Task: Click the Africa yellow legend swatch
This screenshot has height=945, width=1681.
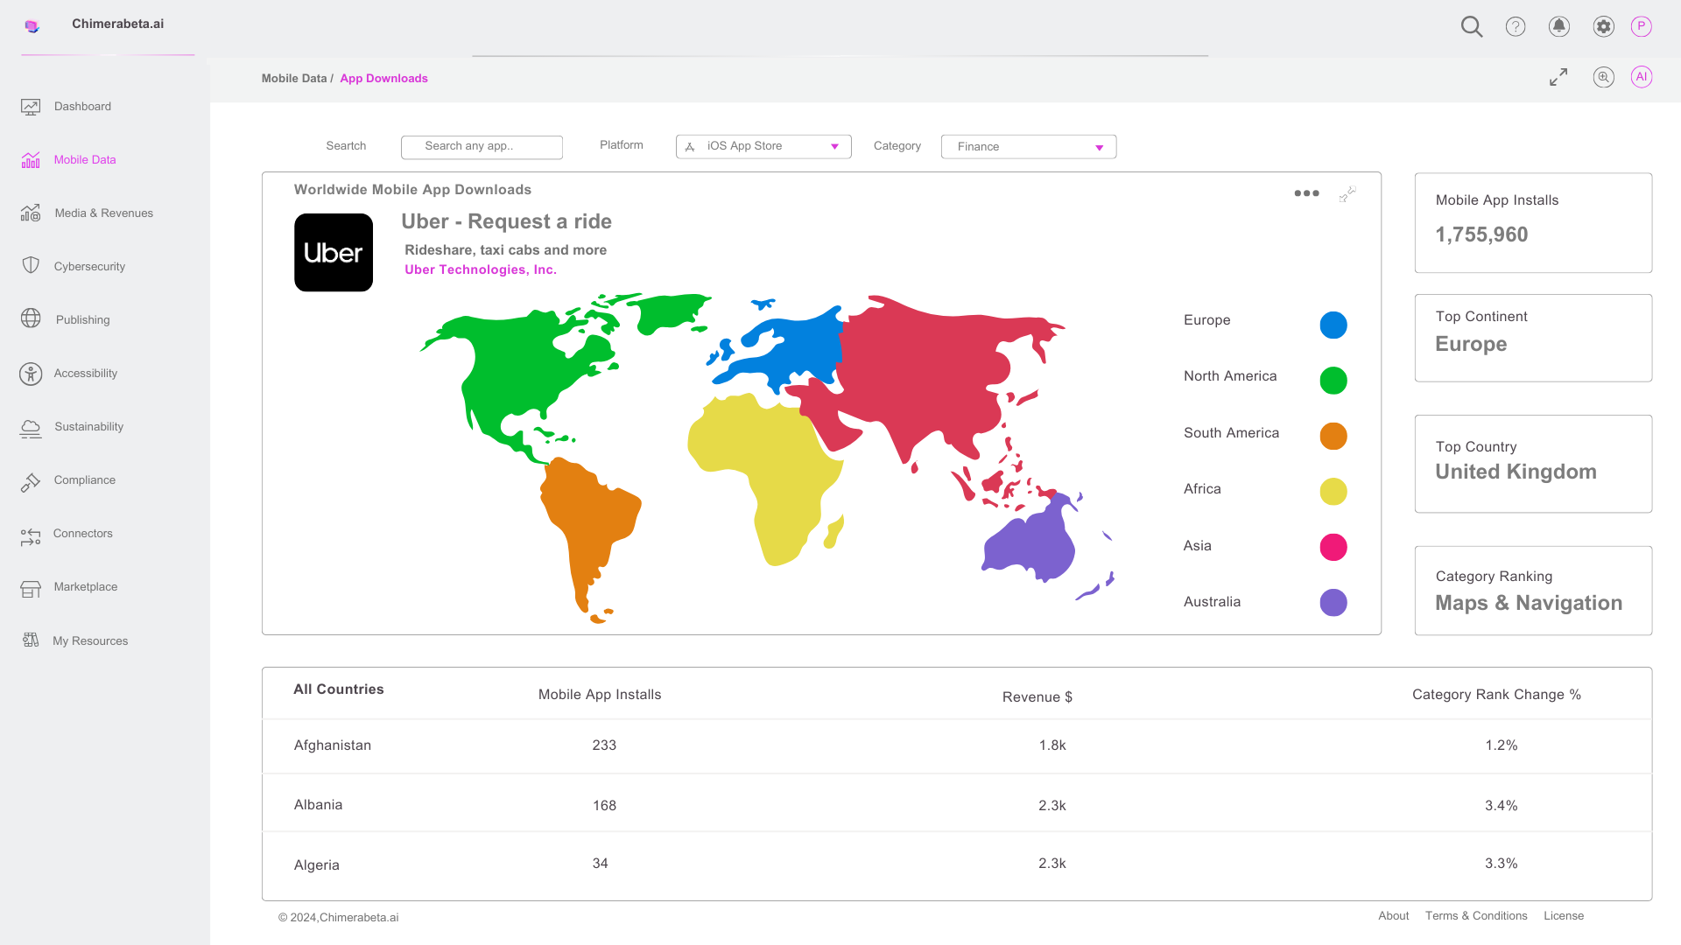Action: click(x=1333, y=492)
